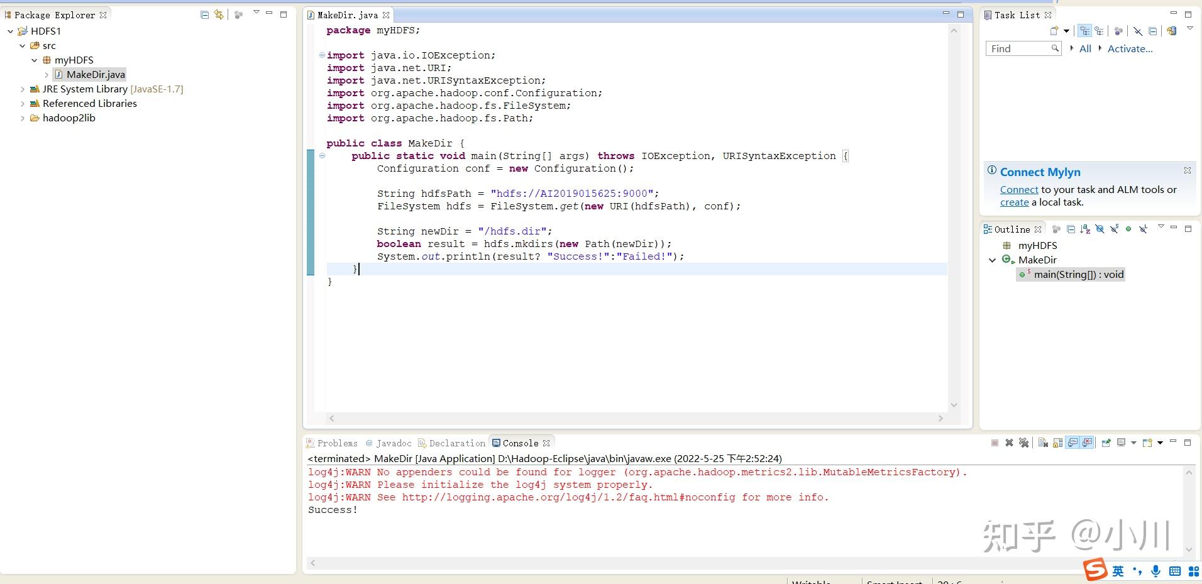This screenshot has width=1202, height=584.
Task: Clear the Console view
Action: [1043, 442]
